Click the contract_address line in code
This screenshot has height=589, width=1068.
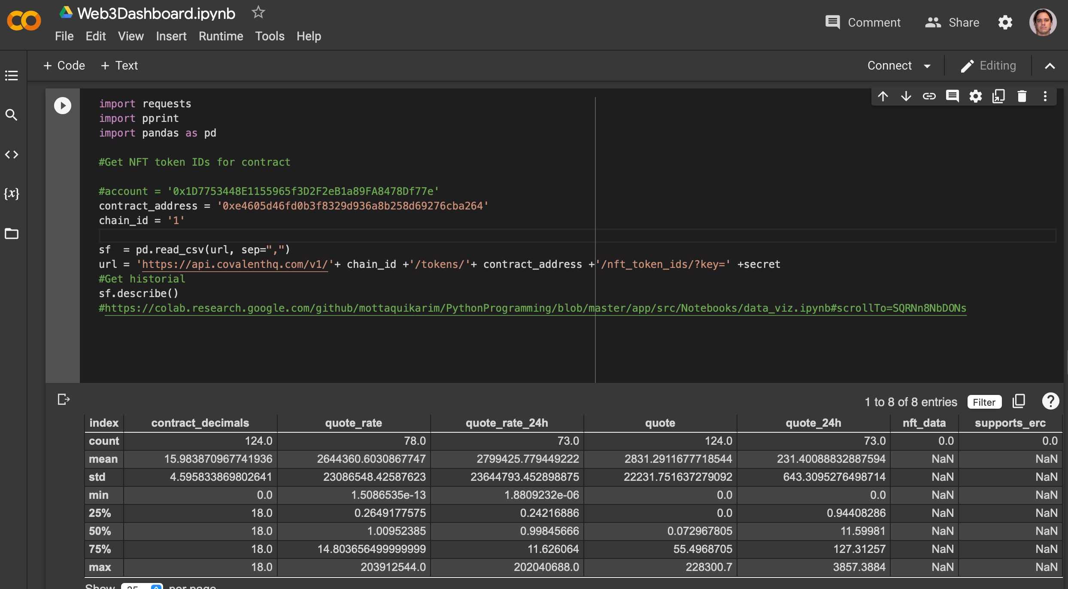pyautogui.click(x=294, y=206)
